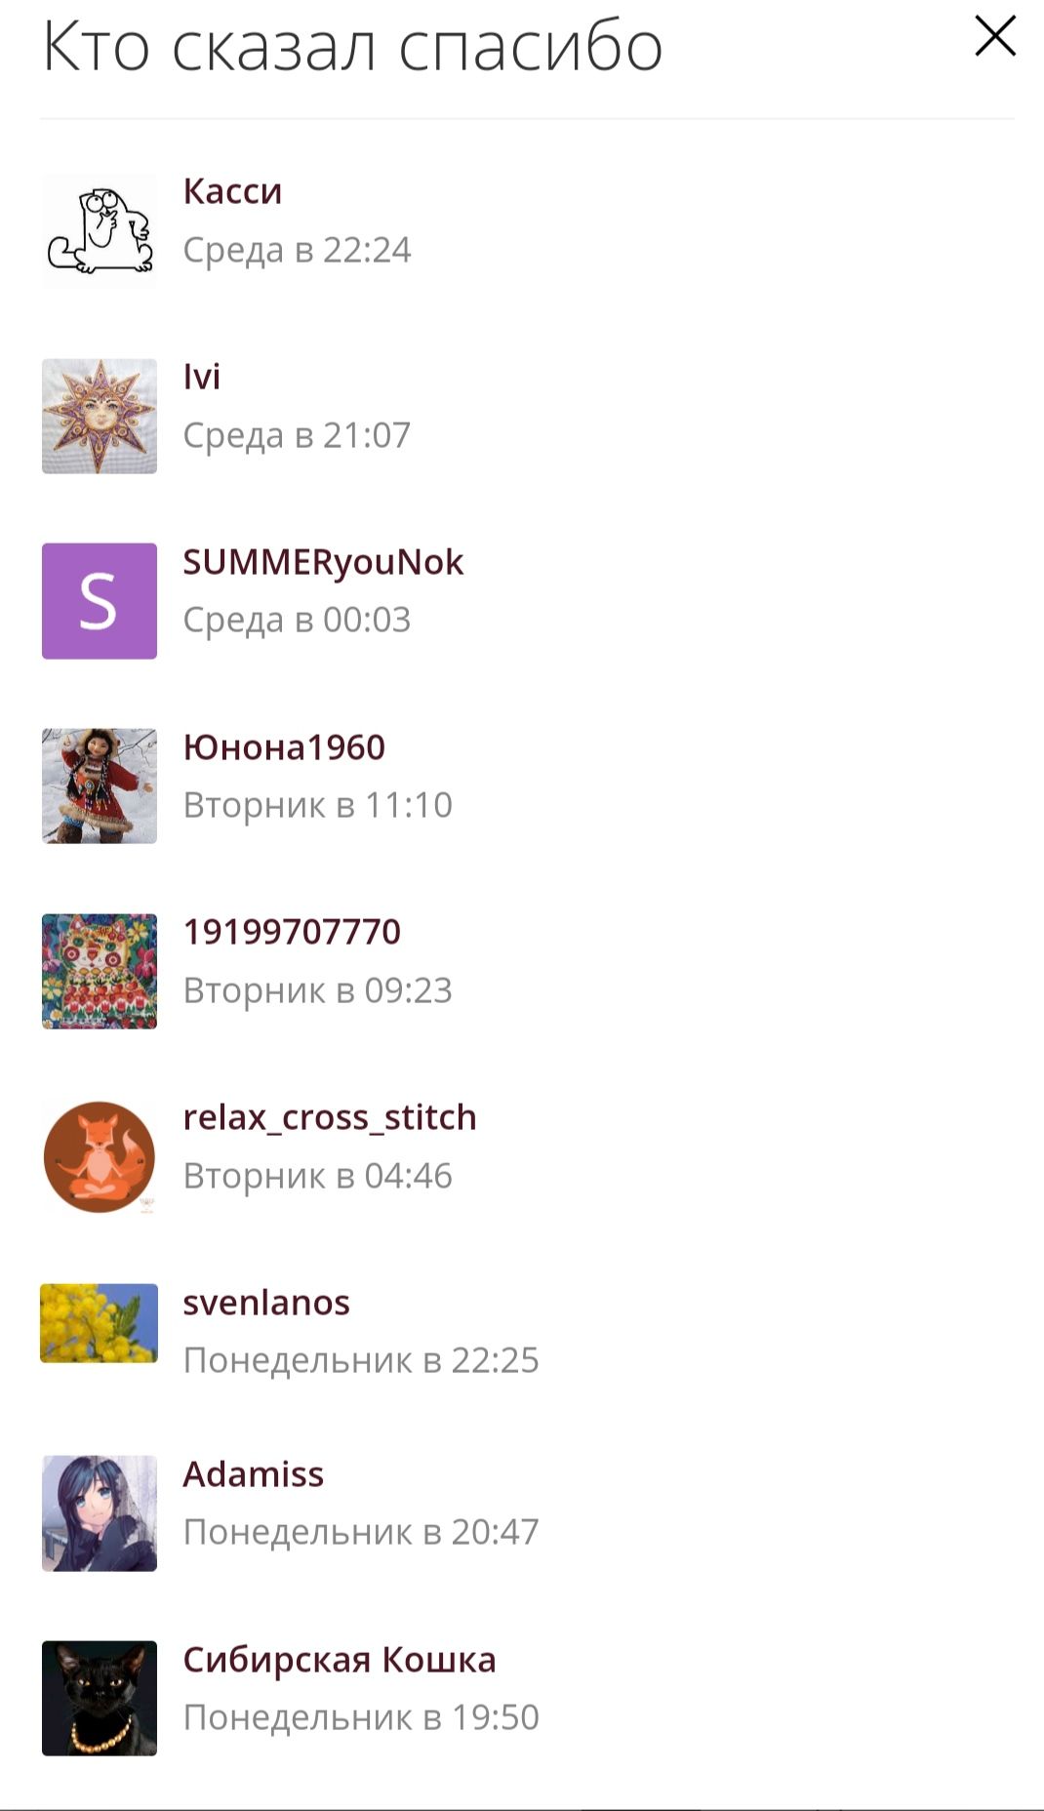Close the 'Кто сказал спасибо' dialog
The width and height of the screenshot is (1044, 1811).
[995, 37]
